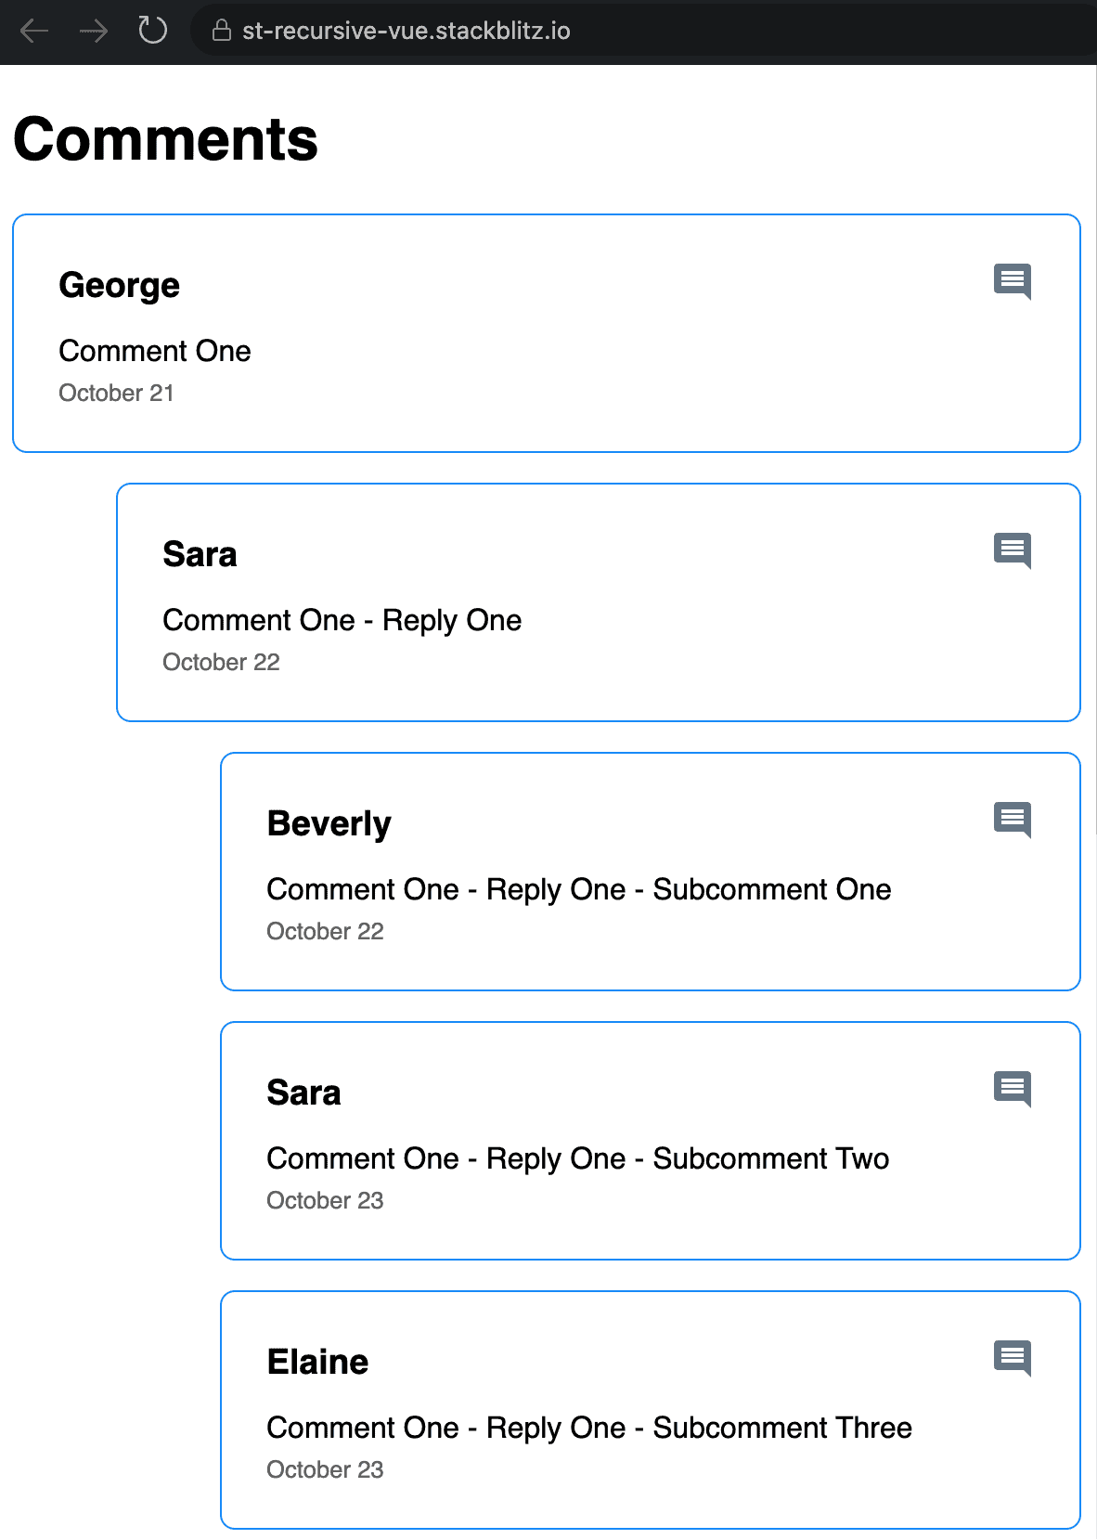The image size is (1097, 1539).
Task: Click the Comments page heading
Action: [164, 139]
